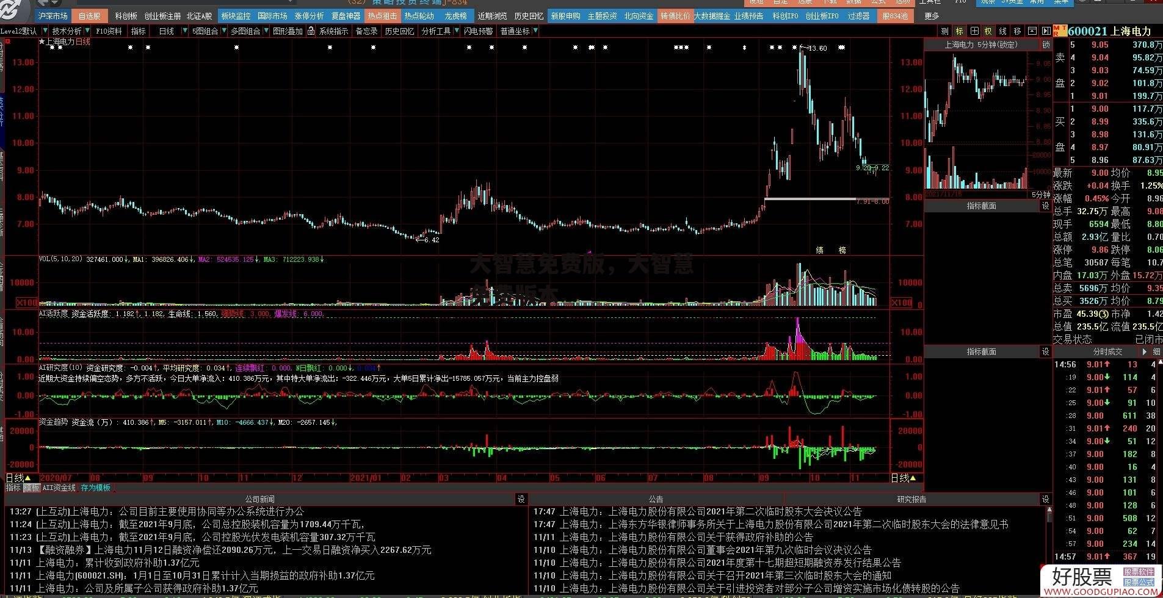1163x598 pixels.
Task: Toggle the 权 price adjustment icon
Action: 988,31
